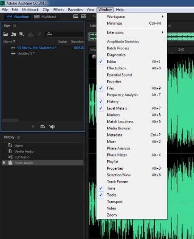The height and width of the screenshot is (239, 194).
Task: Click the trash Close File icon in Files panel
Action: pos(40,34)
